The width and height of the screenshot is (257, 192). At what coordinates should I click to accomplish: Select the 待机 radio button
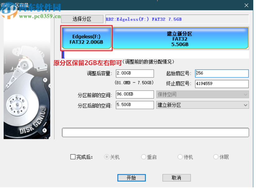(180, 157)
